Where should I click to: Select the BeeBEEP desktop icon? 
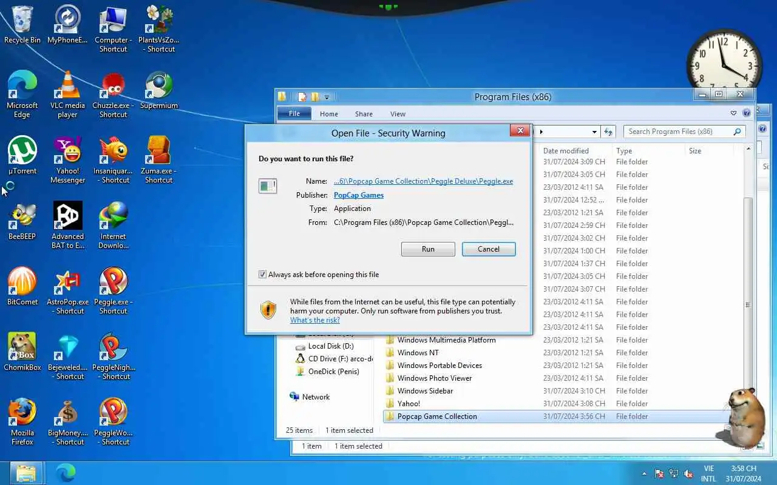[22, 221]
